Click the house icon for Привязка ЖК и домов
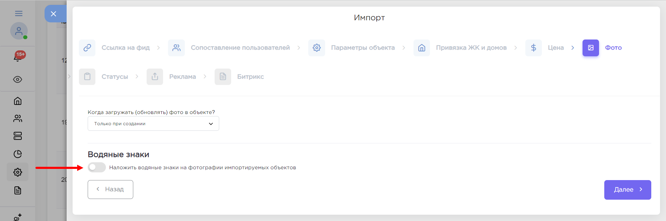The width and height of the screenshot is (666, 221). tap(422, 48)
